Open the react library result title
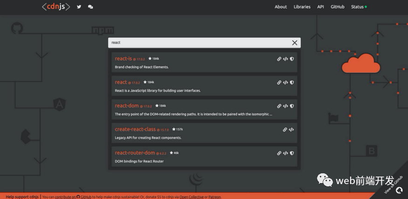The width and height of the screenshot is (408, 199). [x=121, y=82]
